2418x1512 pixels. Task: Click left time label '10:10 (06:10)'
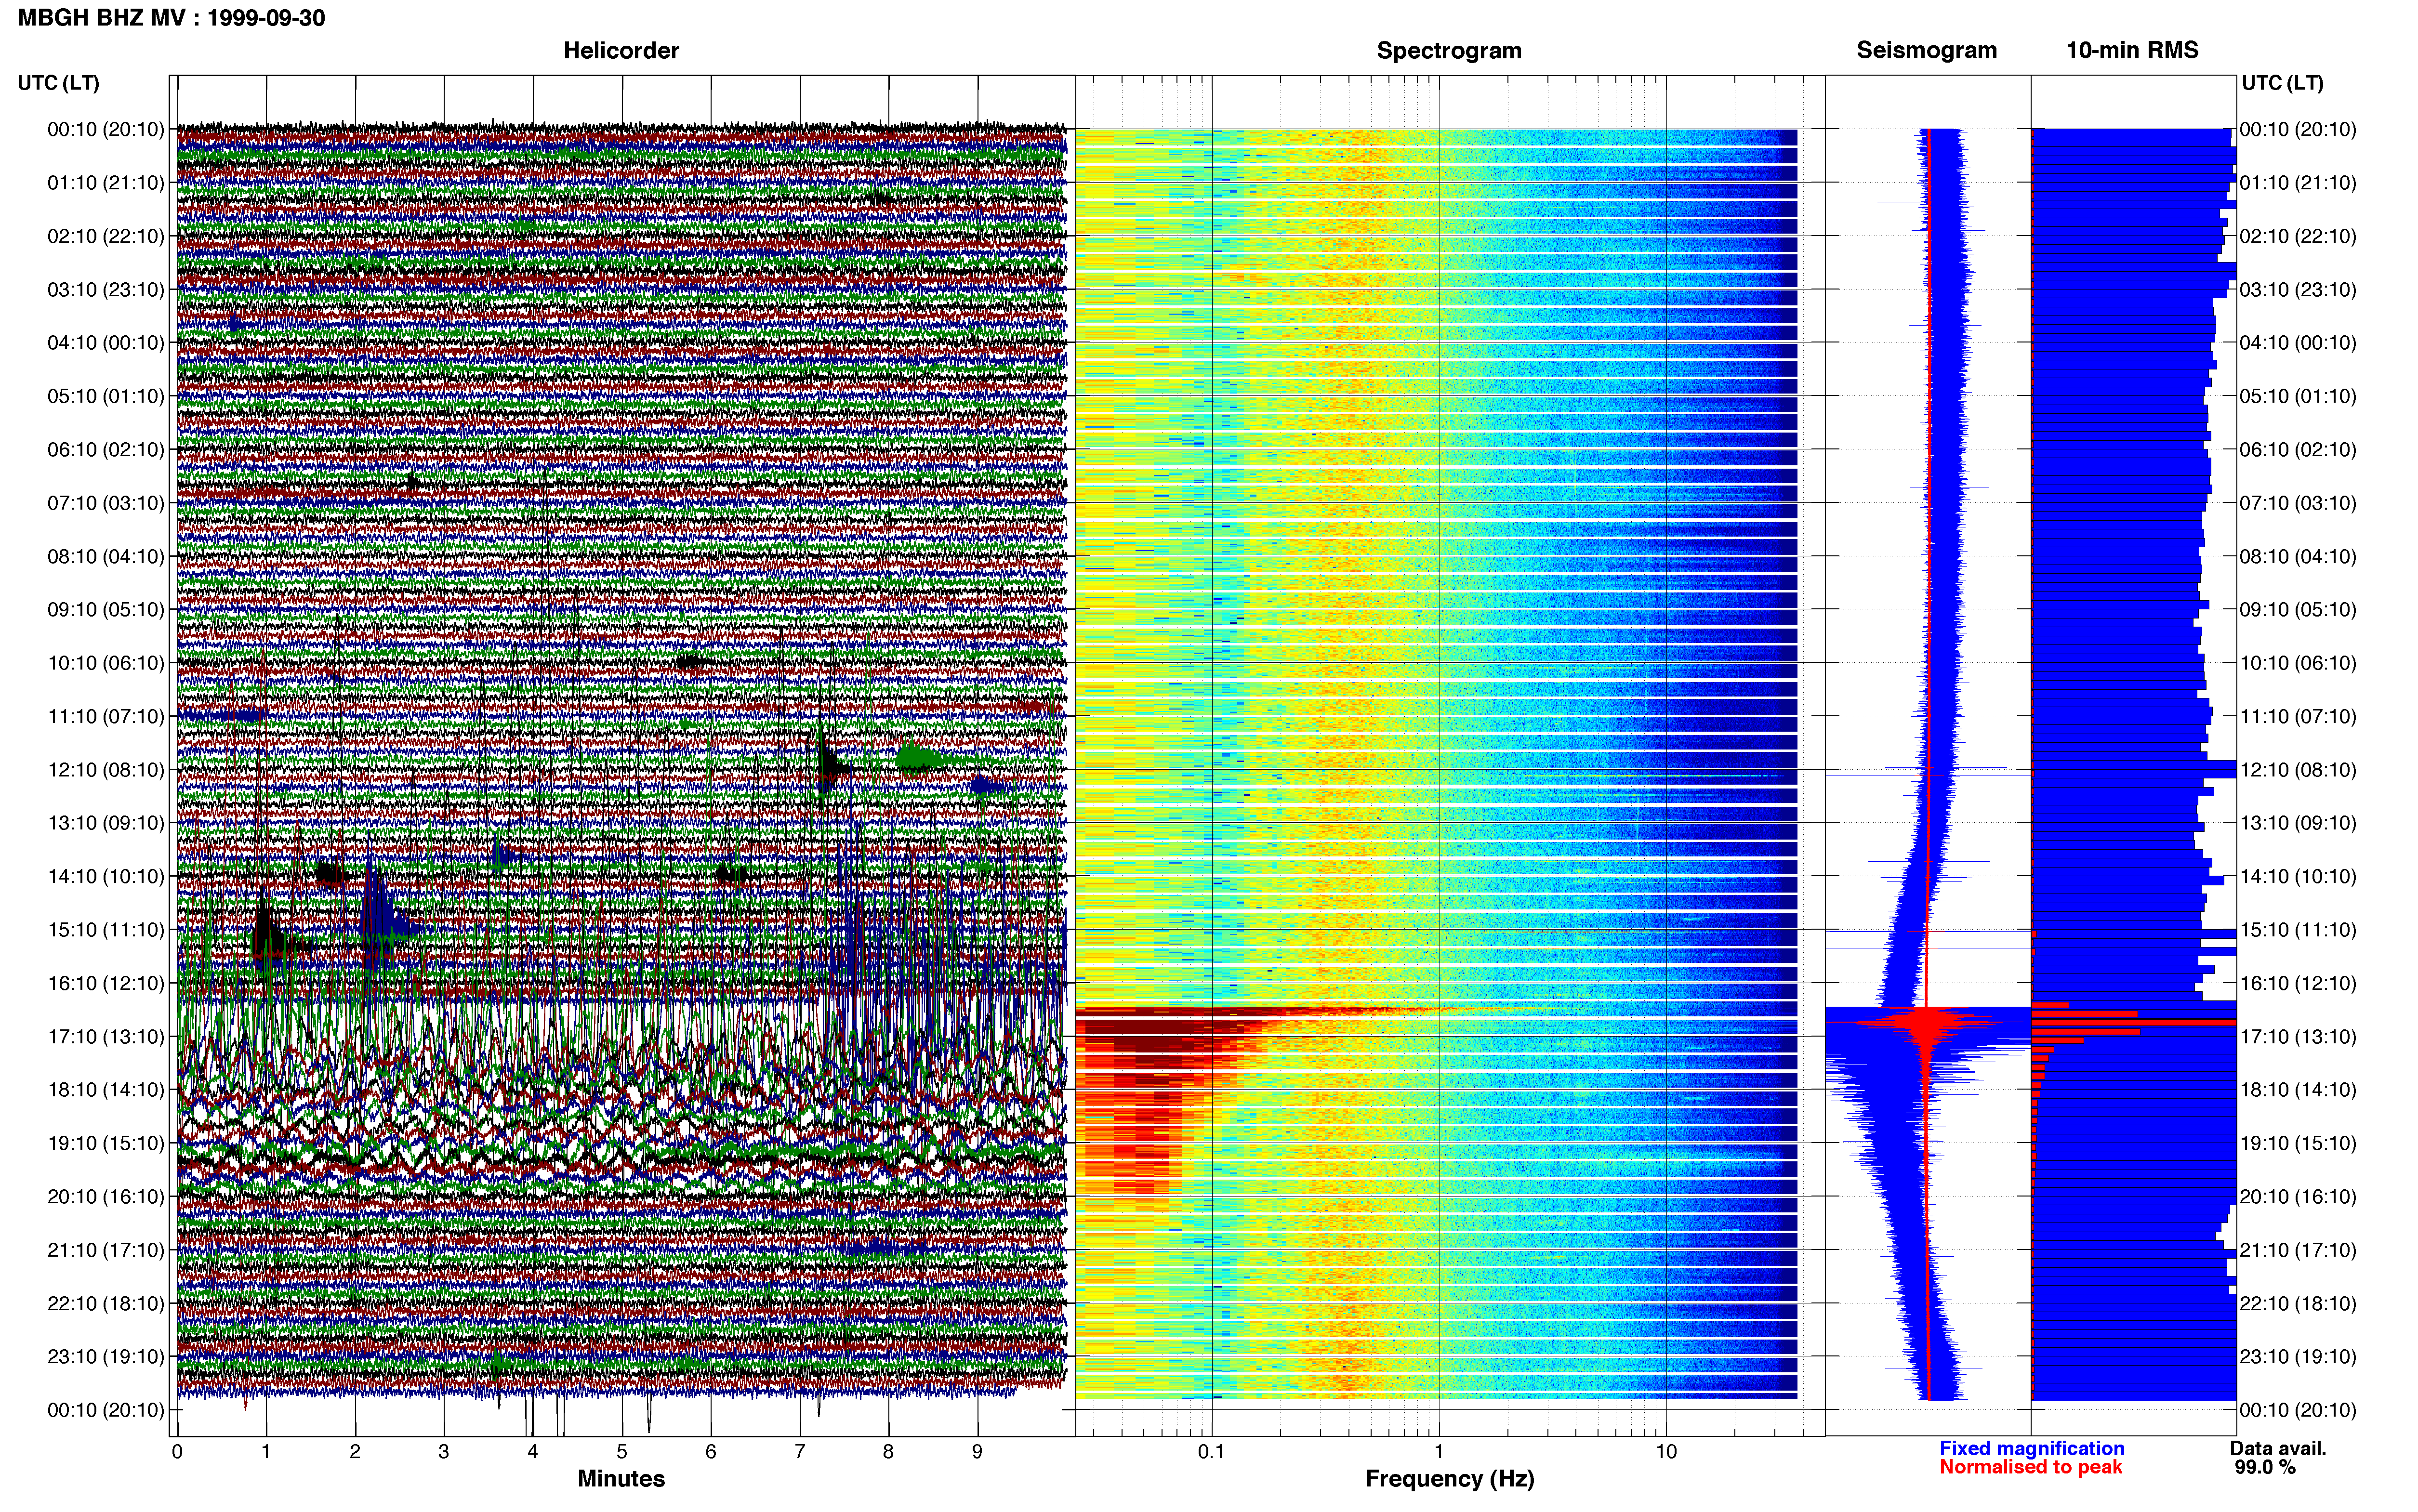click(x=106, y=663)
